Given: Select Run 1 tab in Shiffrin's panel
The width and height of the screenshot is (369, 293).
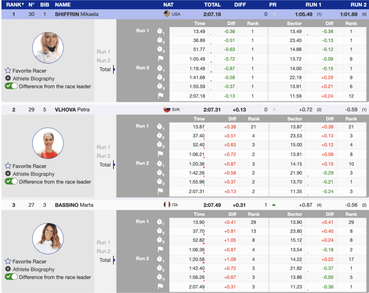Looking at the screenshot, I should pos(103,52).
